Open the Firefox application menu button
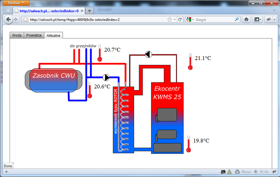Screen dimensions: 280x177 point(16,3)
